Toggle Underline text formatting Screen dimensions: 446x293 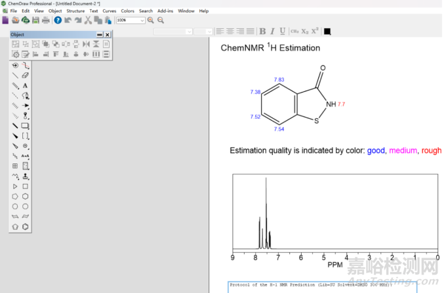point(282,31)
